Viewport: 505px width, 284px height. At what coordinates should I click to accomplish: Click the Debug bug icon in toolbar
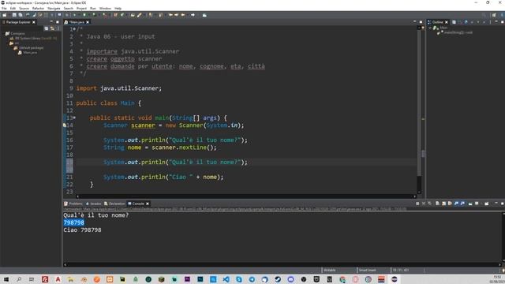click(74, 15)
